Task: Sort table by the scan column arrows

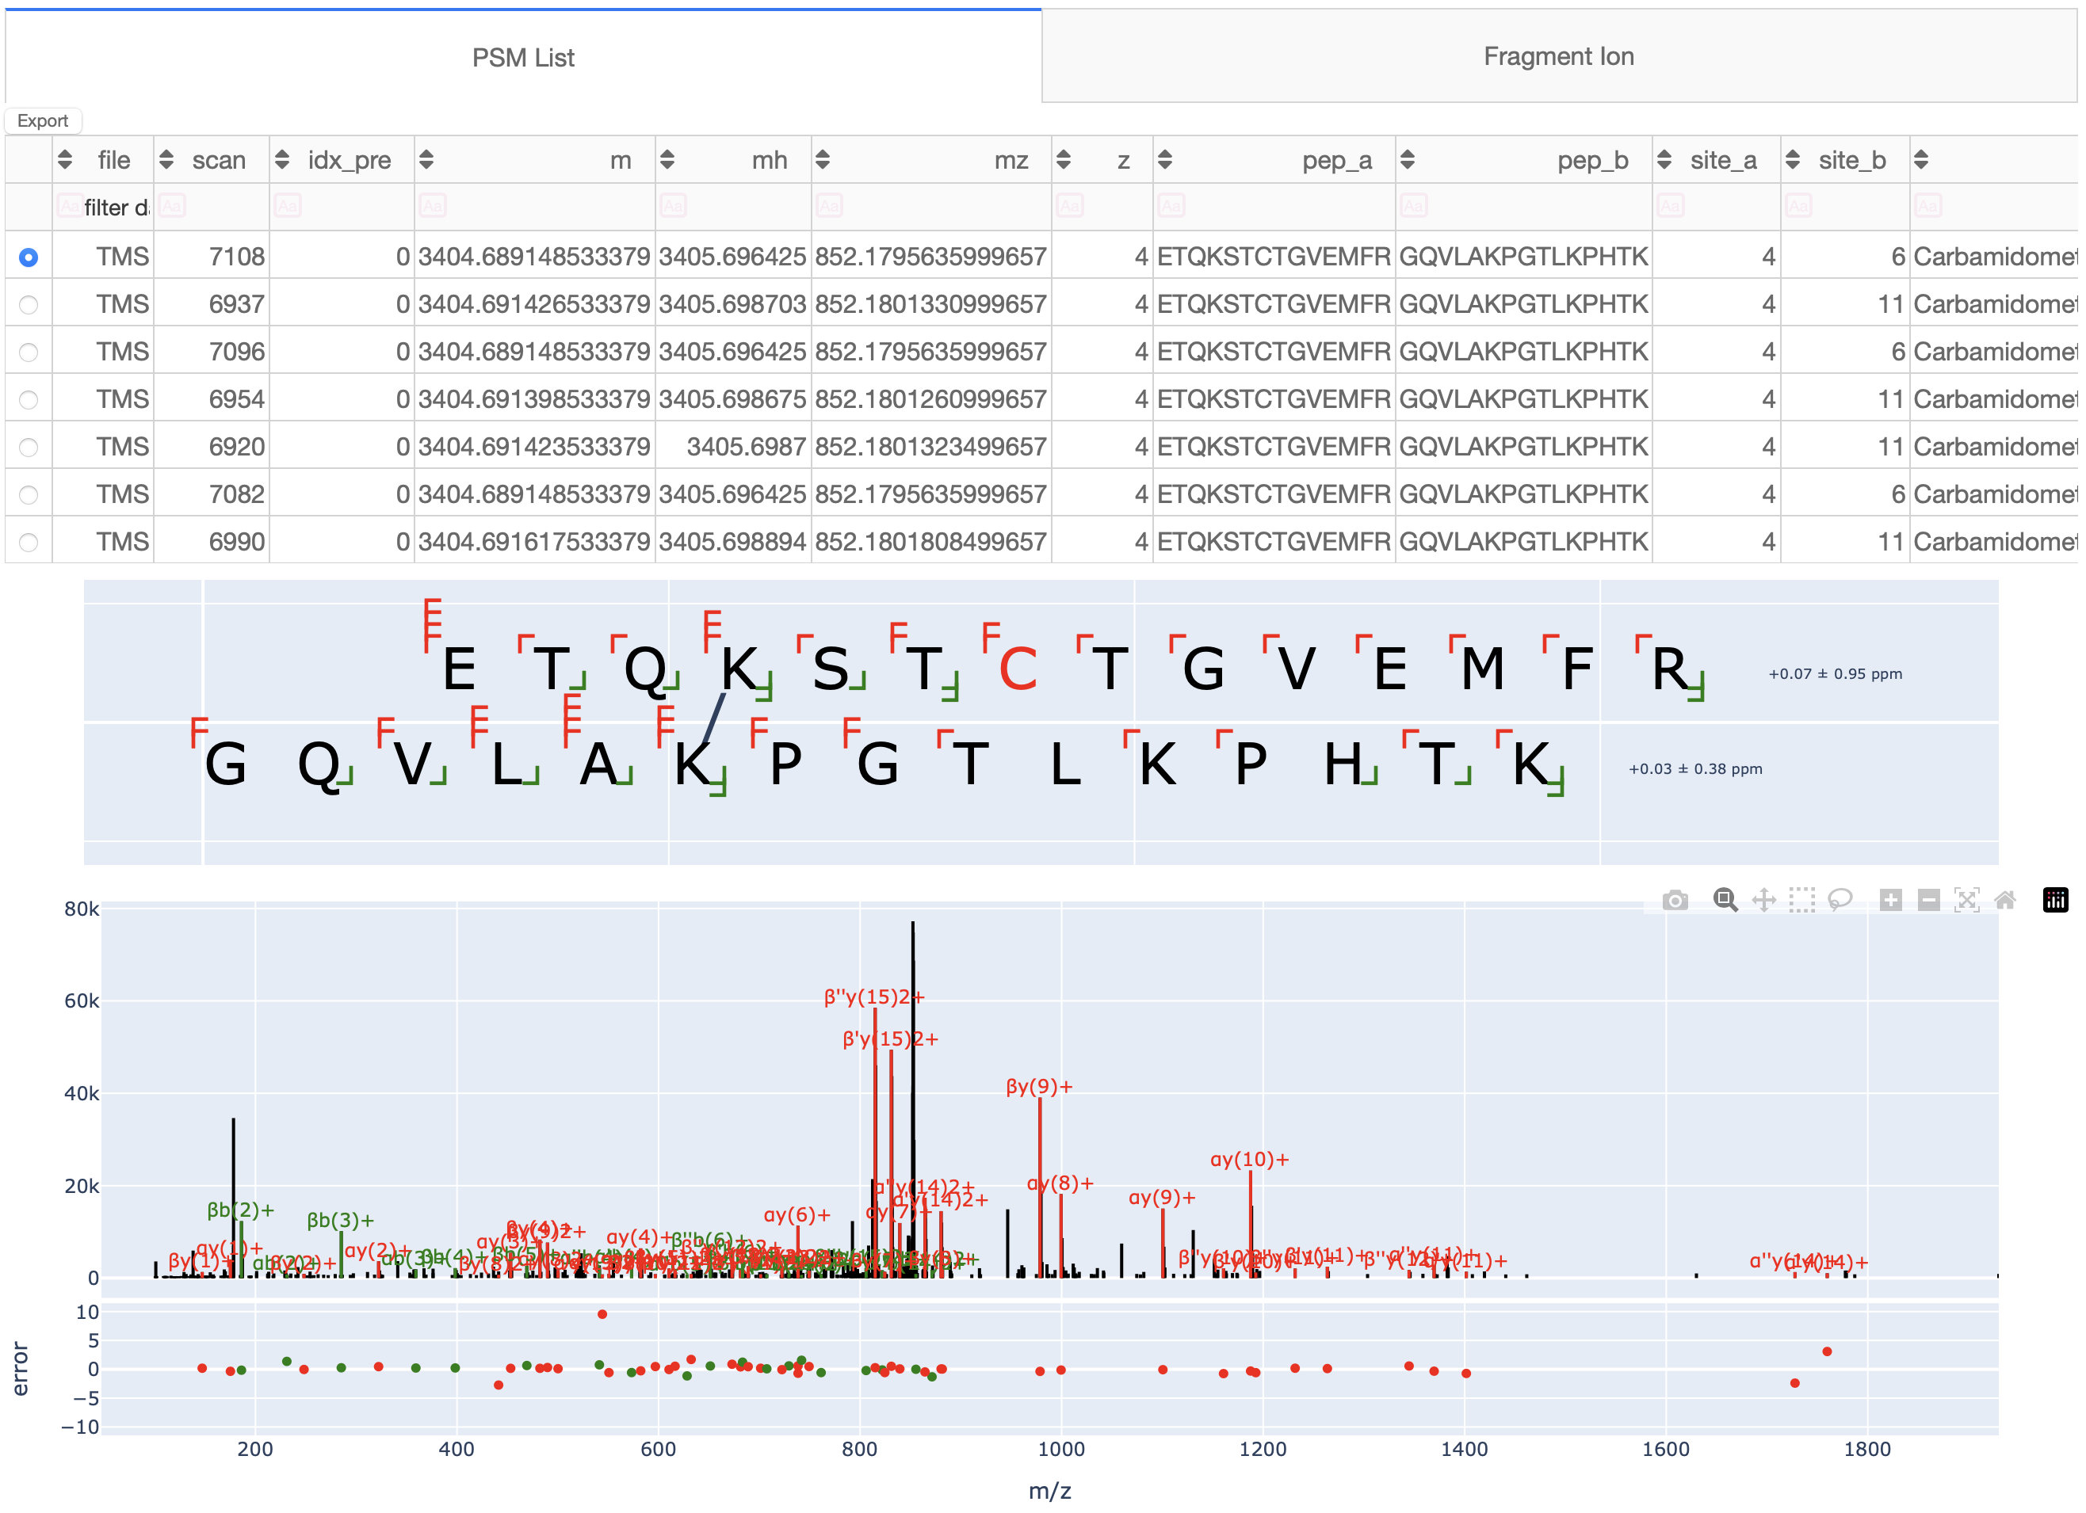Action: (x=166, y=160)
